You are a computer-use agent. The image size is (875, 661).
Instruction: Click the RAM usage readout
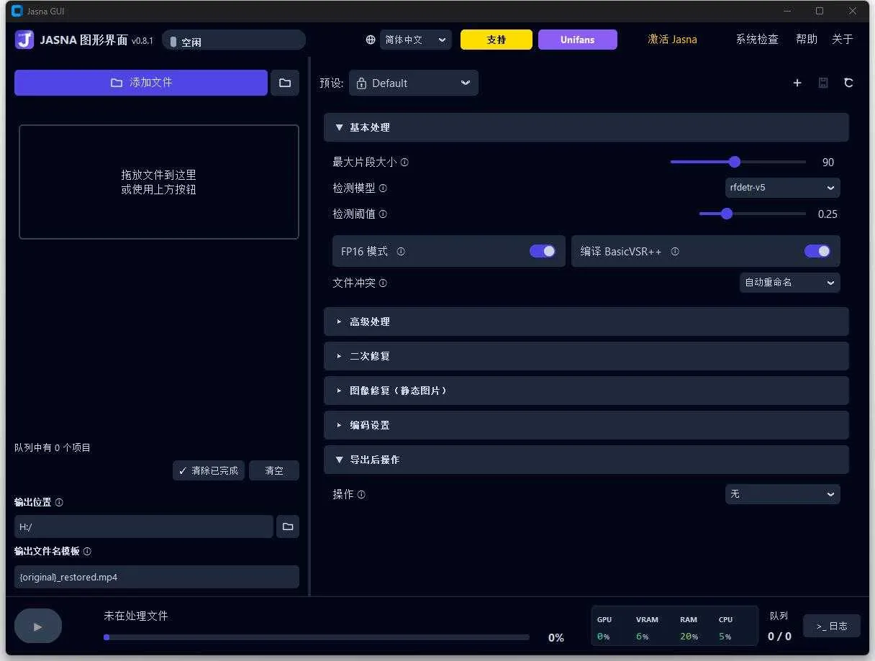[x=689, y=628]
